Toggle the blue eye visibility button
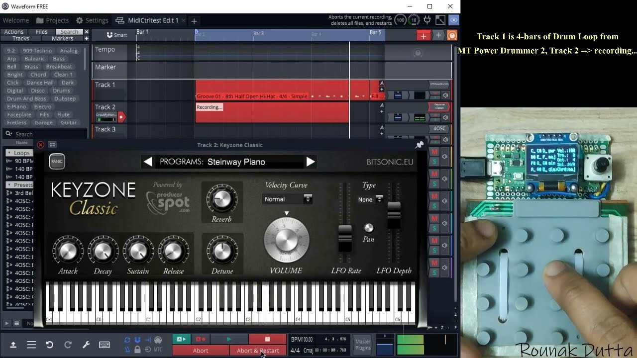637x358 pixels. coord(453,20)
